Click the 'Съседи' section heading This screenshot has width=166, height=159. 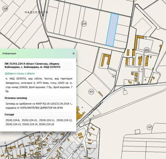coord(9,114)
